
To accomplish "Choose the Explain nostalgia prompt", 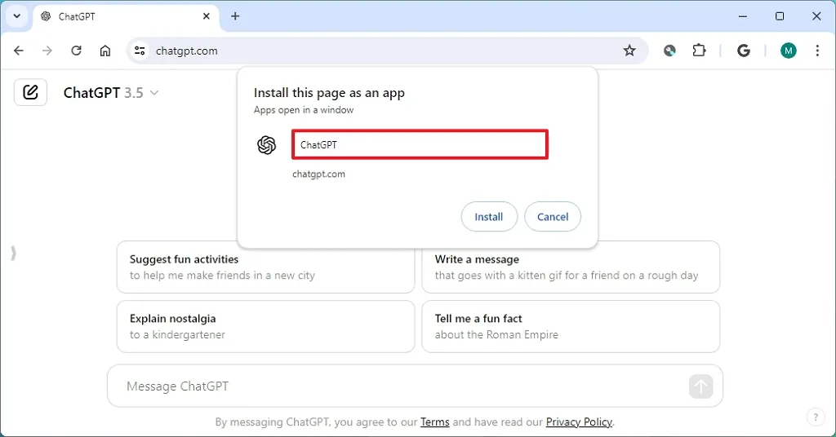I will click(x=265, y=326).
